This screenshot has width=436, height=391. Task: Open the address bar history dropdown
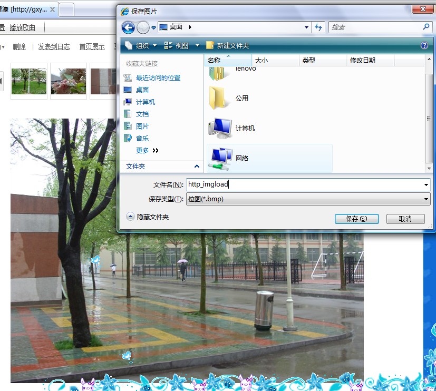pyautogui.click(x=306, y=27)
